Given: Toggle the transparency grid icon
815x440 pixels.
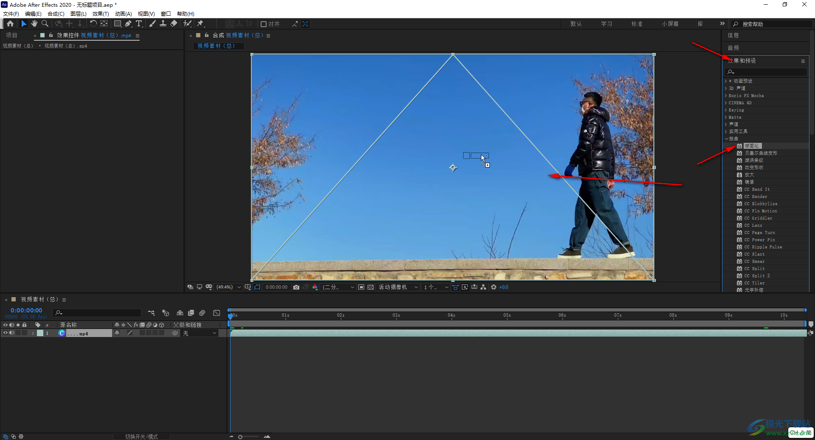Looking at the screenshot, I should point(371,287).
